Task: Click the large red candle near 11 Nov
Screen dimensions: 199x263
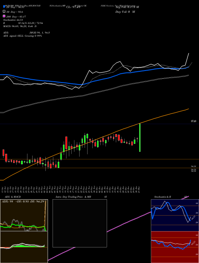Action: click(66, 143)
